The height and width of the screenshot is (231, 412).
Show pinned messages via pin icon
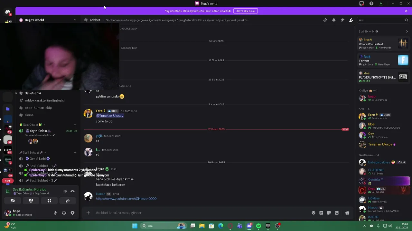(342, 20)
